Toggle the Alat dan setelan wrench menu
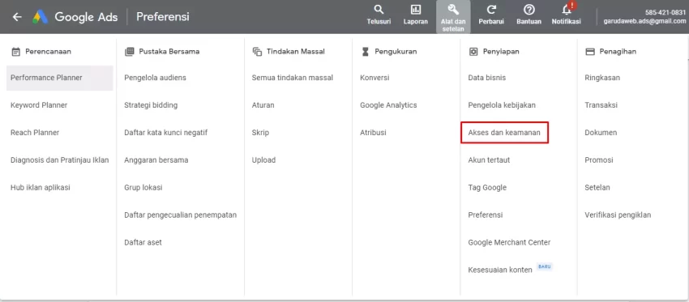689x302 pixels. [x=453, y=17]
